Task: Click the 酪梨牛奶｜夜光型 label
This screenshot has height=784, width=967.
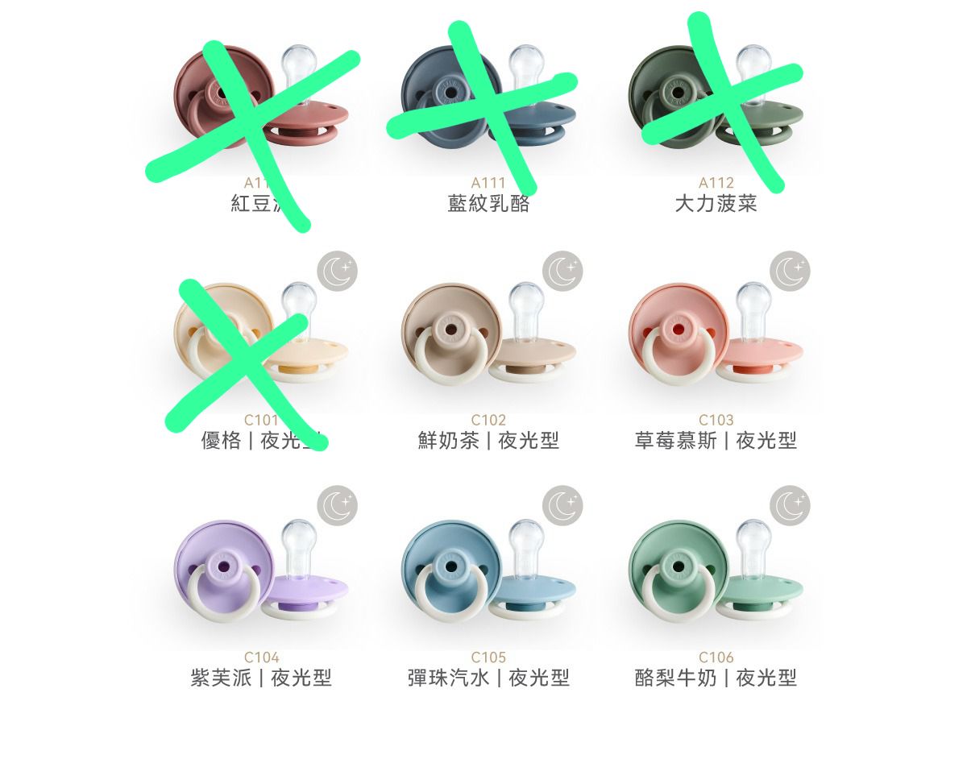Action: (x=716, y=678)
